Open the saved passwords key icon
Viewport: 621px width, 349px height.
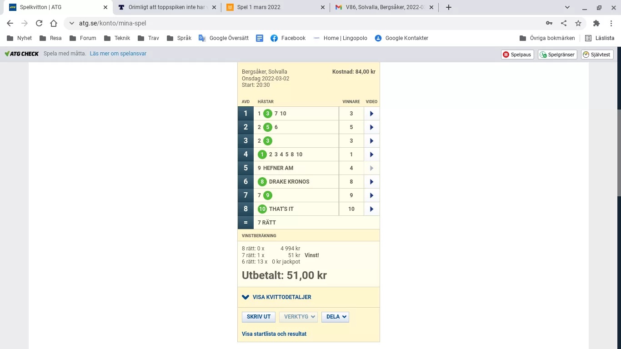(x=549, y=23)
